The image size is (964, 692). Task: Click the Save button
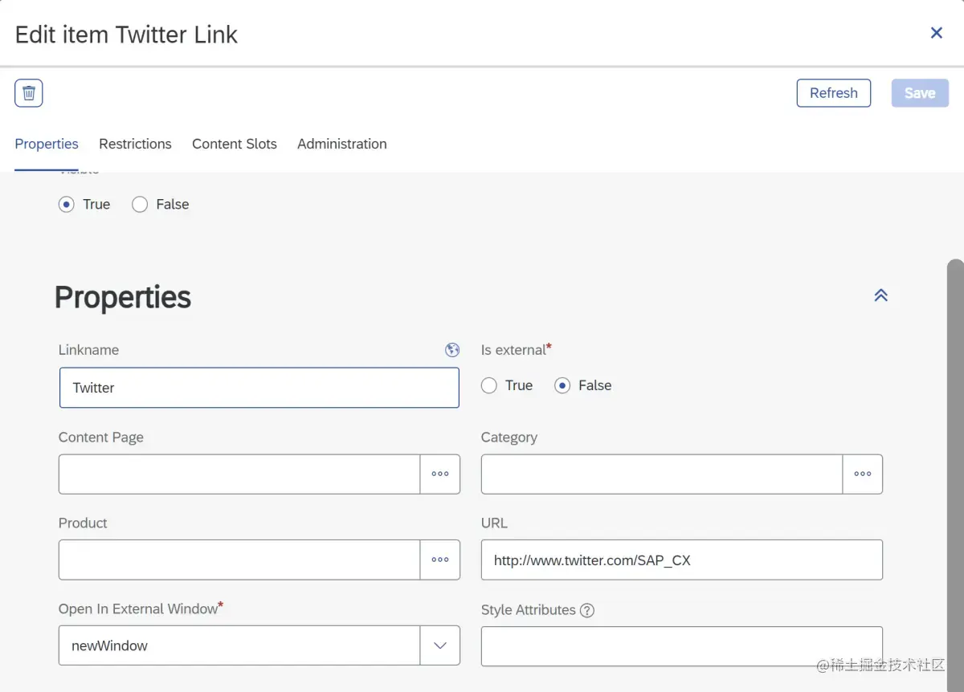[919, 93]
